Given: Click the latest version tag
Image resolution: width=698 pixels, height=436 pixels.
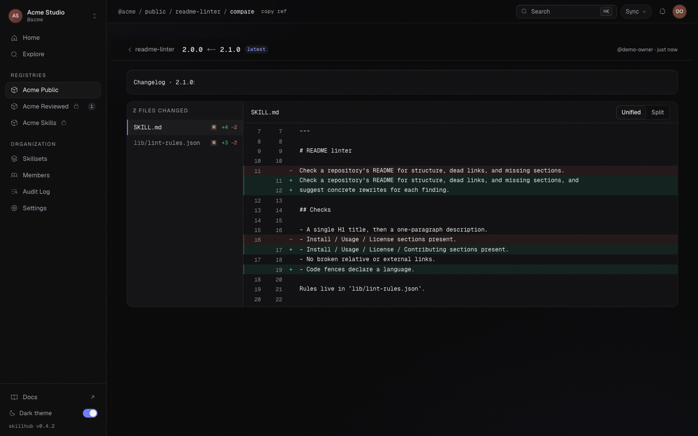Looking at the screenshot, I should tap(256, 49).
